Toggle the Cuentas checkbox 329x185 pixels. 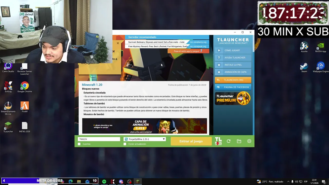coord(79,144)
